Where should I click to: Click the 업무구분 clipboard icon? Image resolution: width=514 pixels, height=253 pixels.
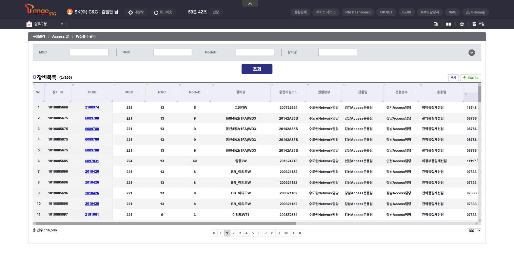29,24
